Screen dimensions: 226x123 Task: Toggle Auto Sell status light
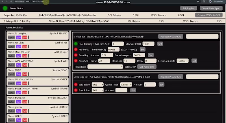76,61
